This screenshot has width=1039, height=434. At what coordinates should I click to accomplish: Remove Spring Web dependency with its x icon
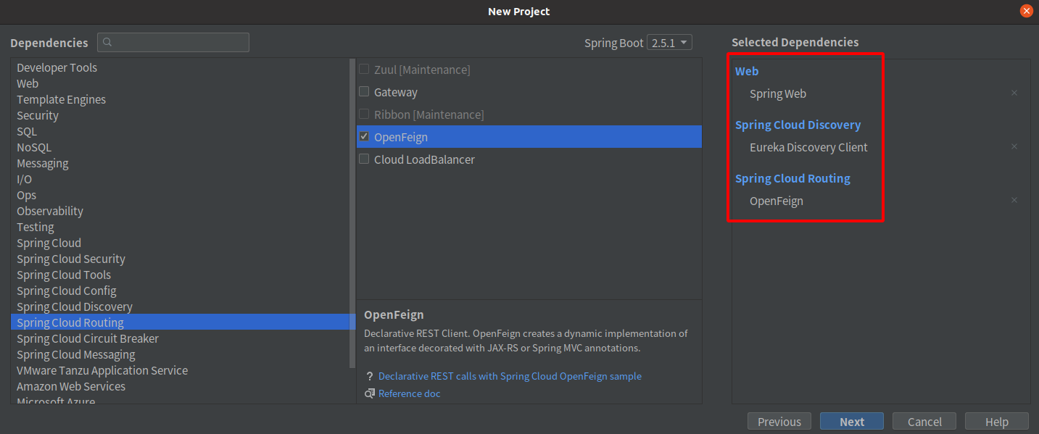click(x=1014, y=93)
